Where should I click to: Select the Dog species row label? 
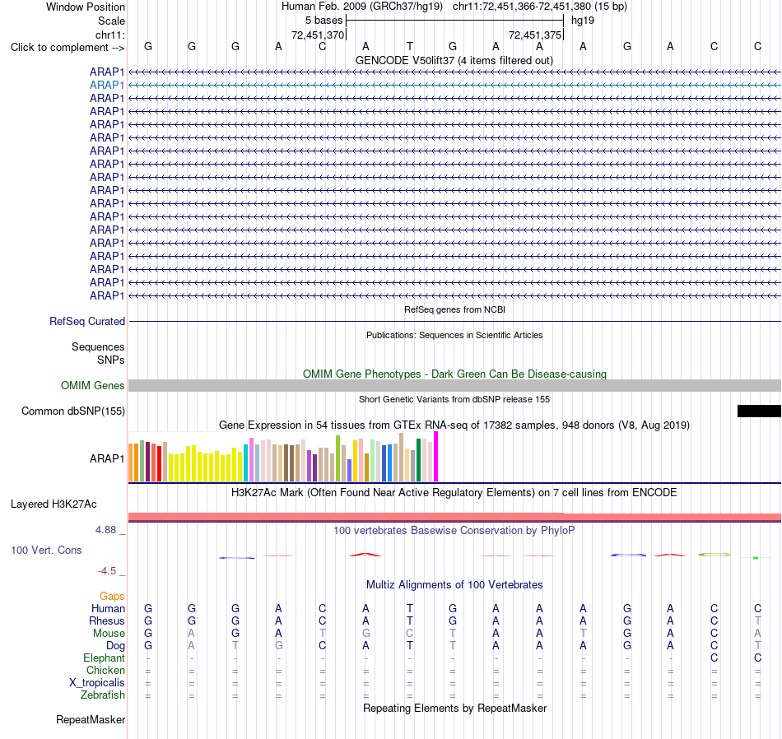coord(115,646)
